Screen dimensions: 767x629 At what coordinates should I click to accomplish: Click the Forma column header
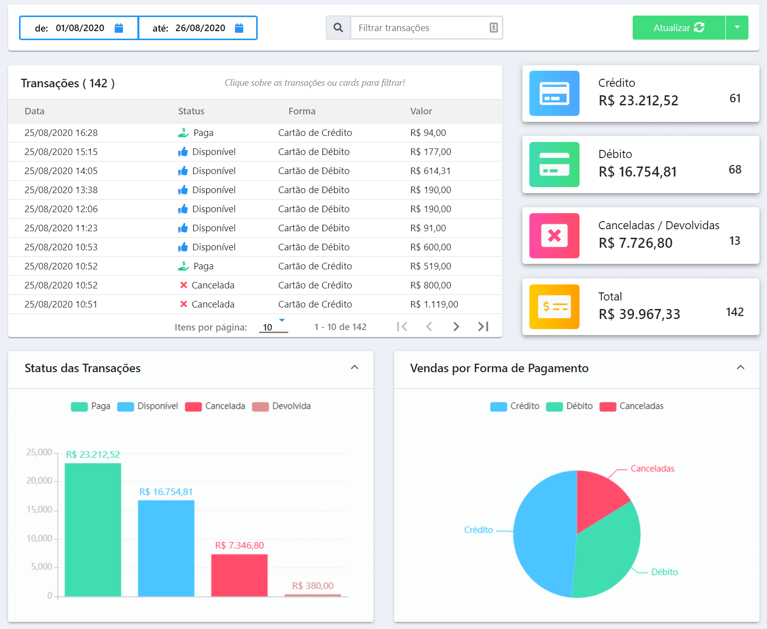(x=302, y=111)
